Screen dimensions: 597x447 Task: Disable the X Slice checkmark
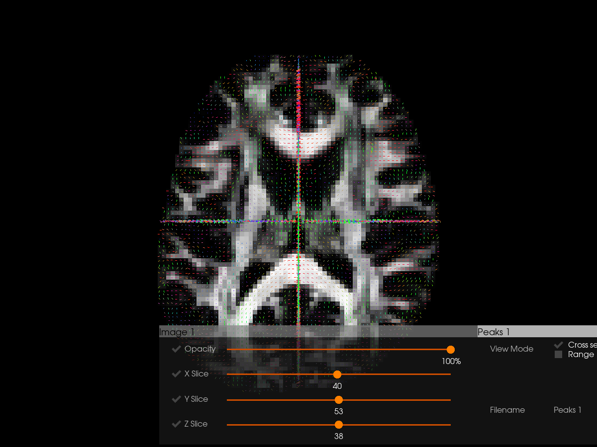tap(176, 374)
